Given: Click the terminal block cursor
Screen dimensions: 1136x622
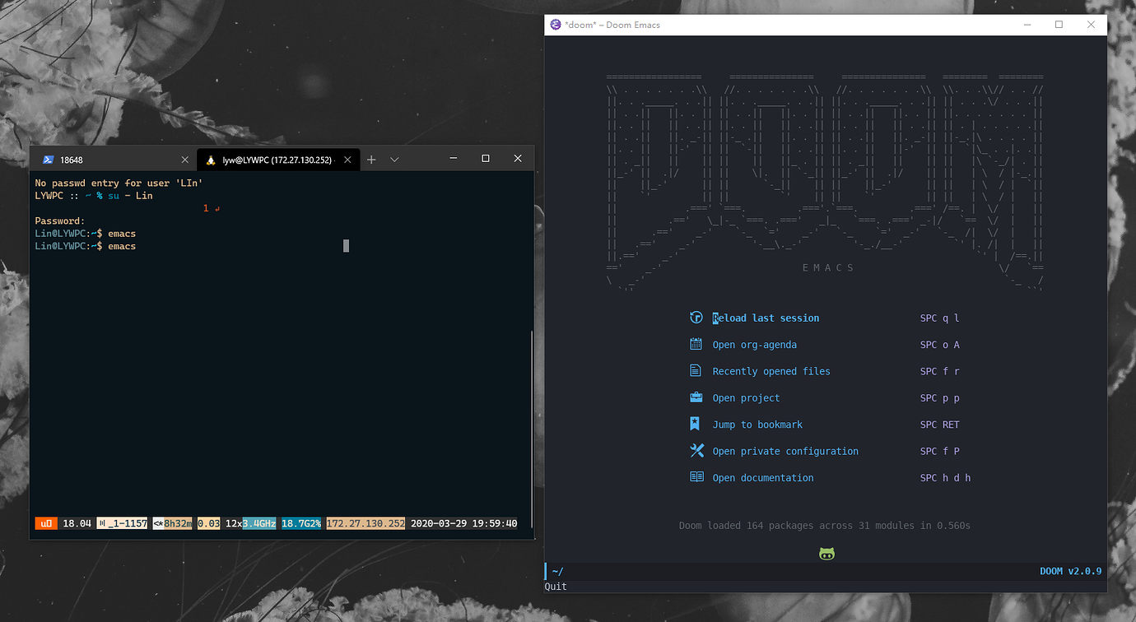Looking at the screenshot, I should point(346,245).
